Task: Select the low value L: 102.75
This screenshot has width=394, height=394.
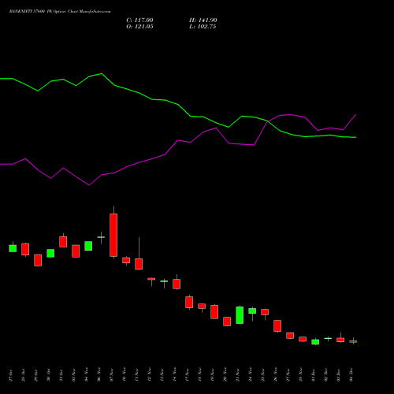Action: point(203,27)
